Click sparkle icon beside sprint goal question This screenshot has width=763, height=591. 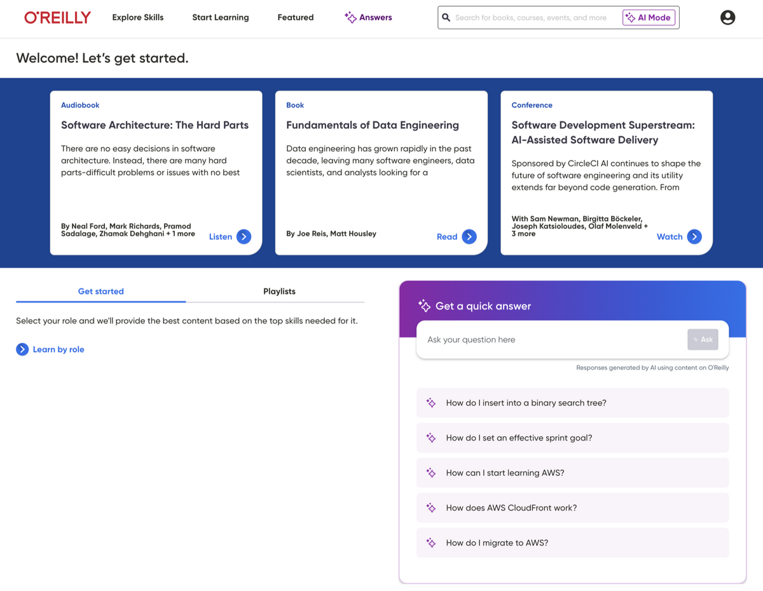[431, 438]
